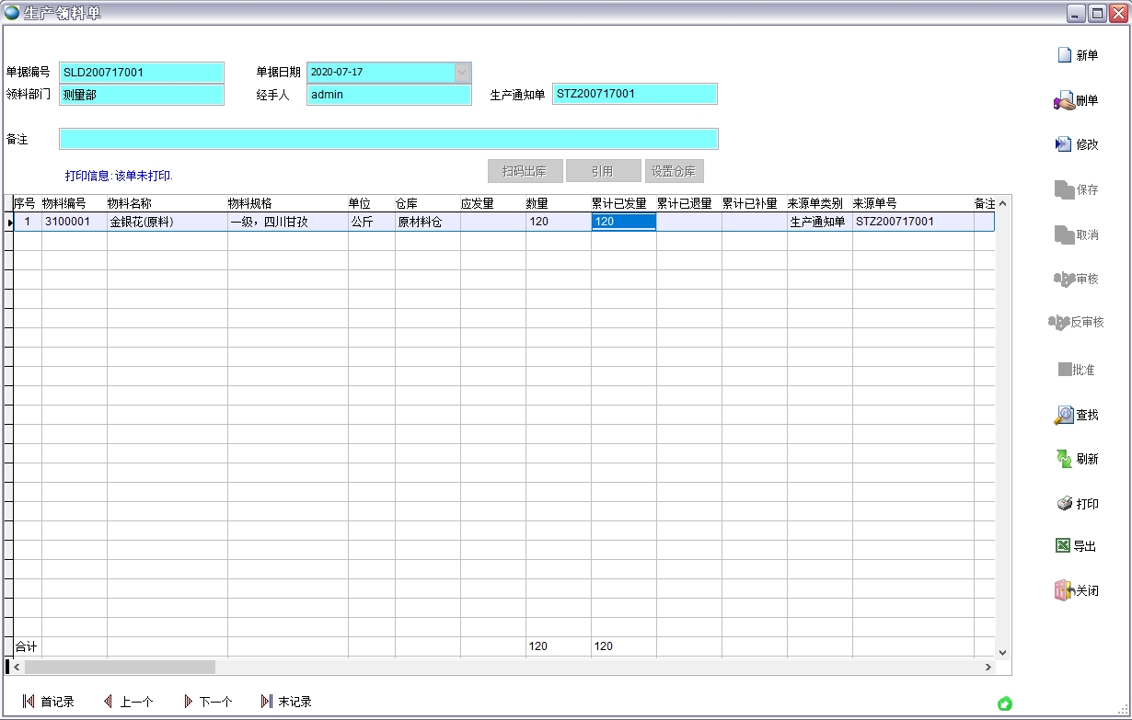Print using the 打印 printer icon
Image resolution: width=1132 pixels, height=720 pixels.
point(1064,504)
